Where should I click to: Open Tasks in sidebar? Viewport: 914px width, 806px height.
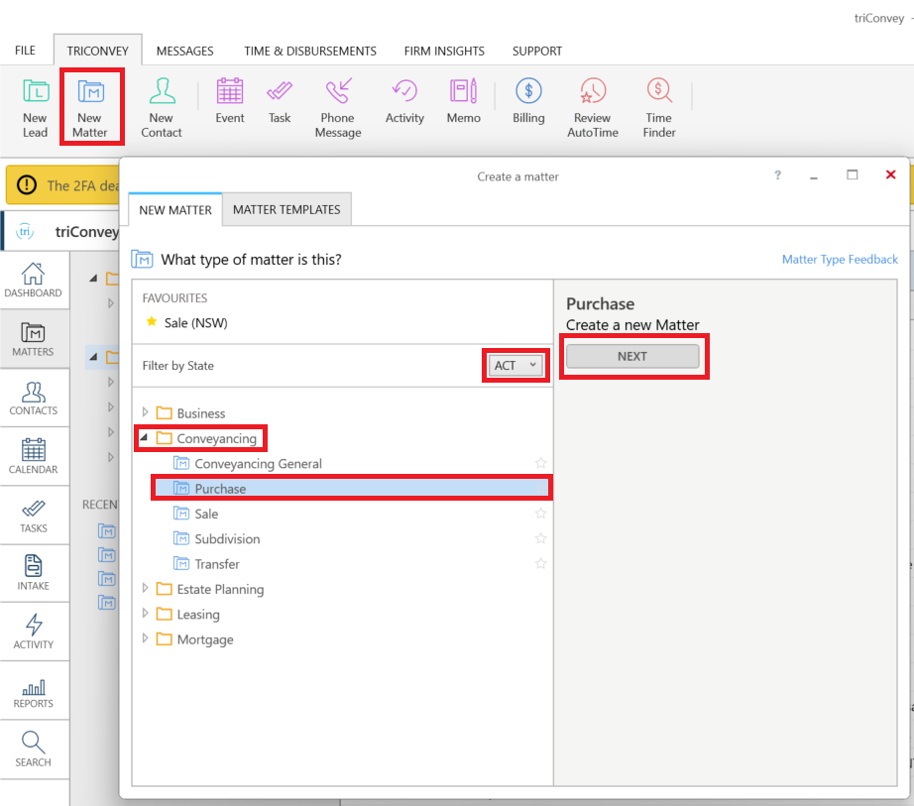34,516
